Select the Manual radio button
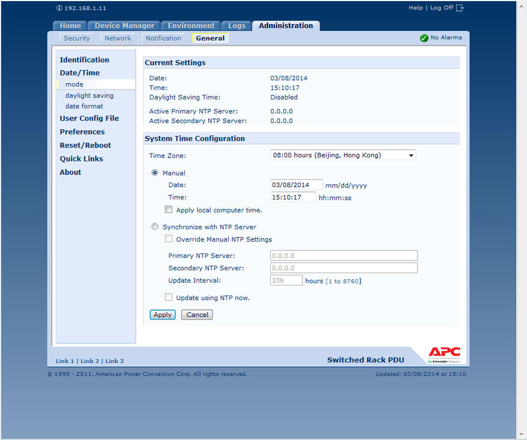This screenshot has width=527, height=440. tap(155, 173)
